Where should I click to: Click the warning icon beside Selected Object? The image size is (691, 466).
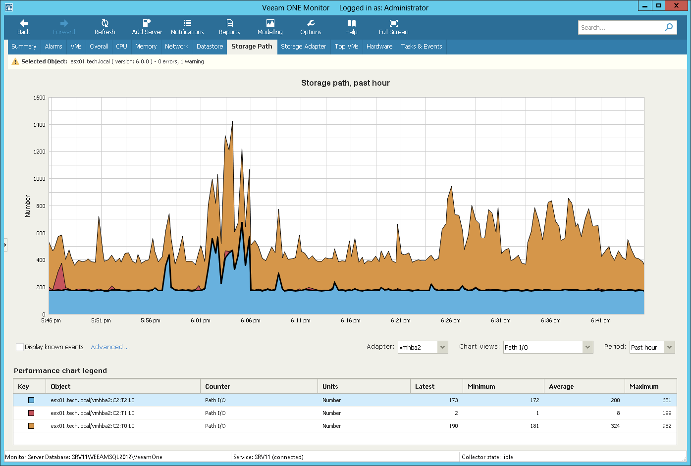click(x=15, y=61)
